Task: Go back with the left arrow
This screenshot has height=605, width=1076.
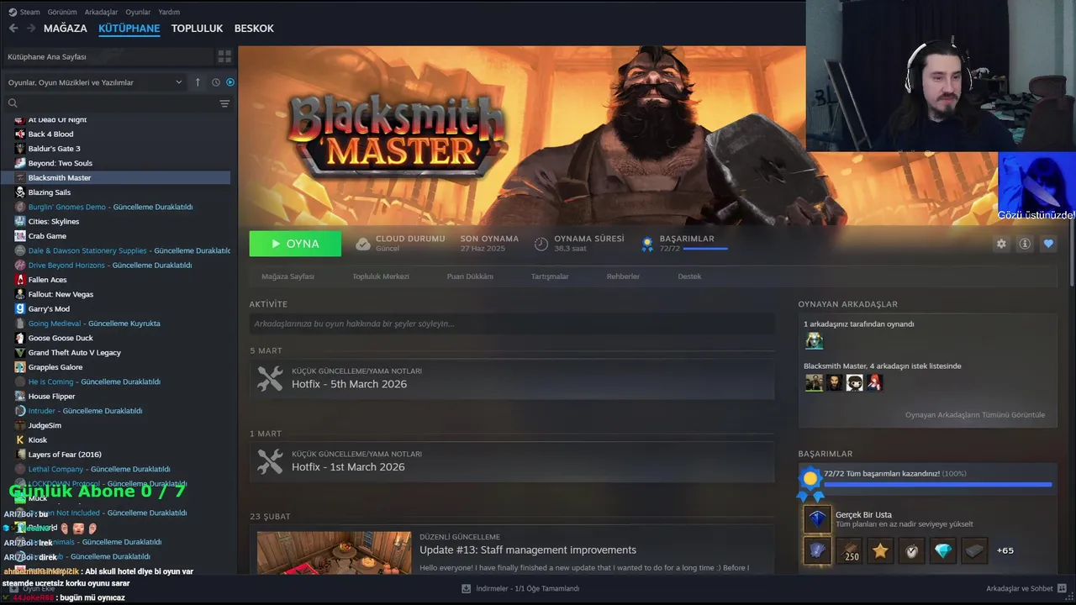Action: click(13, 28)
